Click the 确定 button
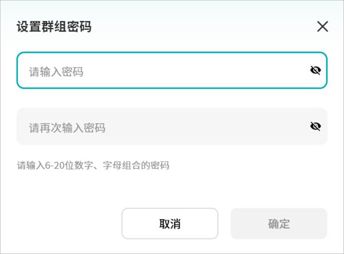The height and width of the screenshot is (254, 344). coord(278,224)
